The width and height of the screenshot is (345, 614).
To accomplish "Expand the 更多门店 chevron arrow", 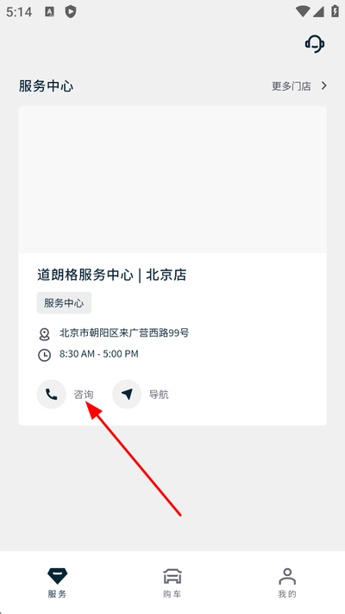I will point(324,85).
